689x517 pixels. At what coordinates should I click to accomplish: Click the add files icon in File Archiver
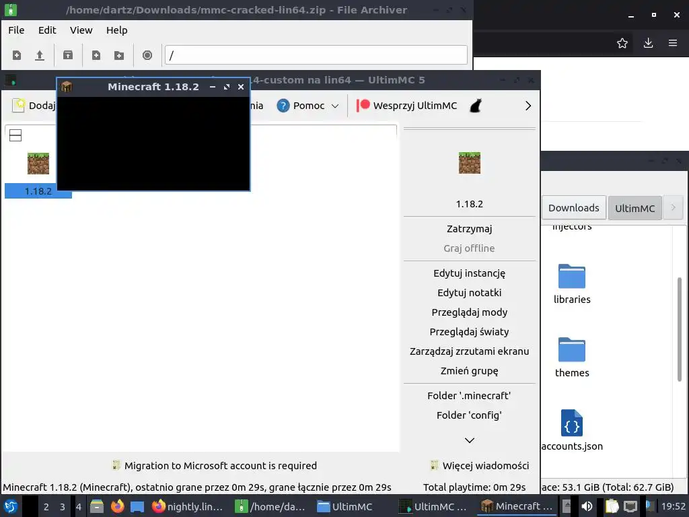(x=96, y=55)
